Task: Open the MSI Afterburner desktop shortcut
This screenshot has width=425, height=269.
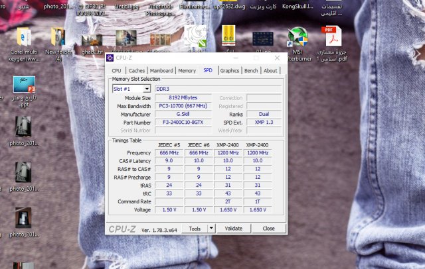Action: (297, 36)
